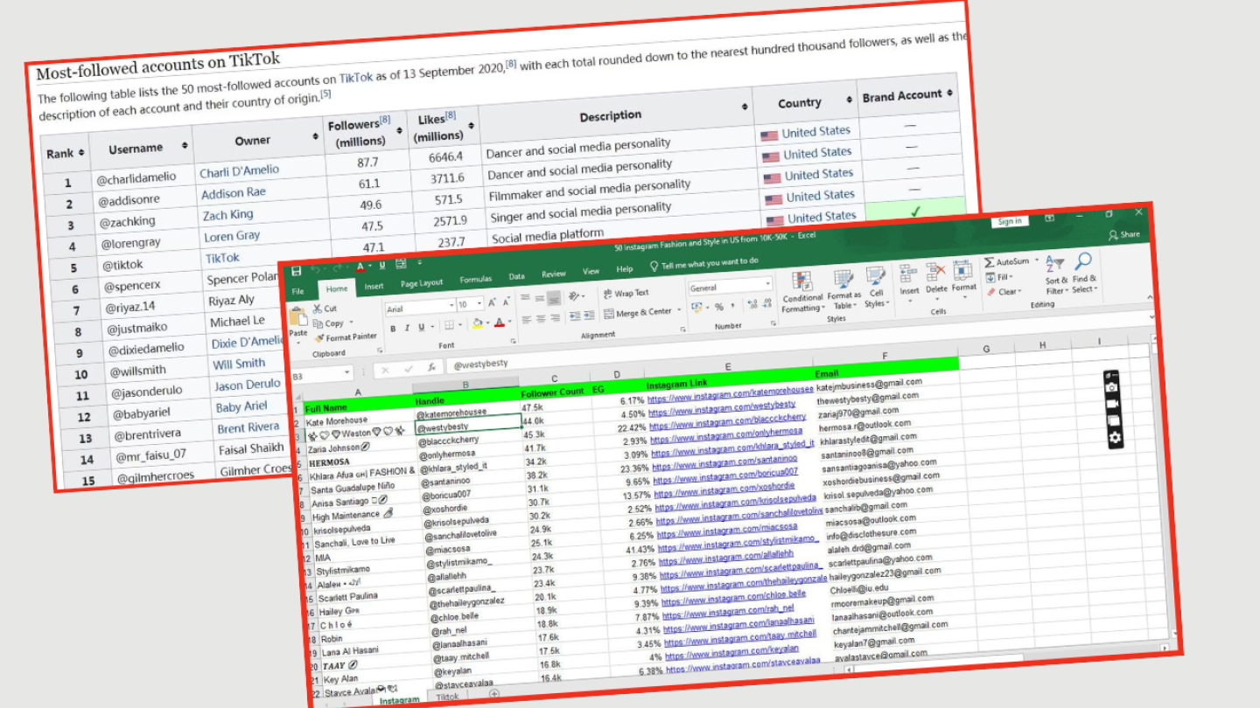This screenshot has width=1260, height=708.
Task: Click the AutoSum sigma icon
Action: pyautogui.click(x=990, y=262)
